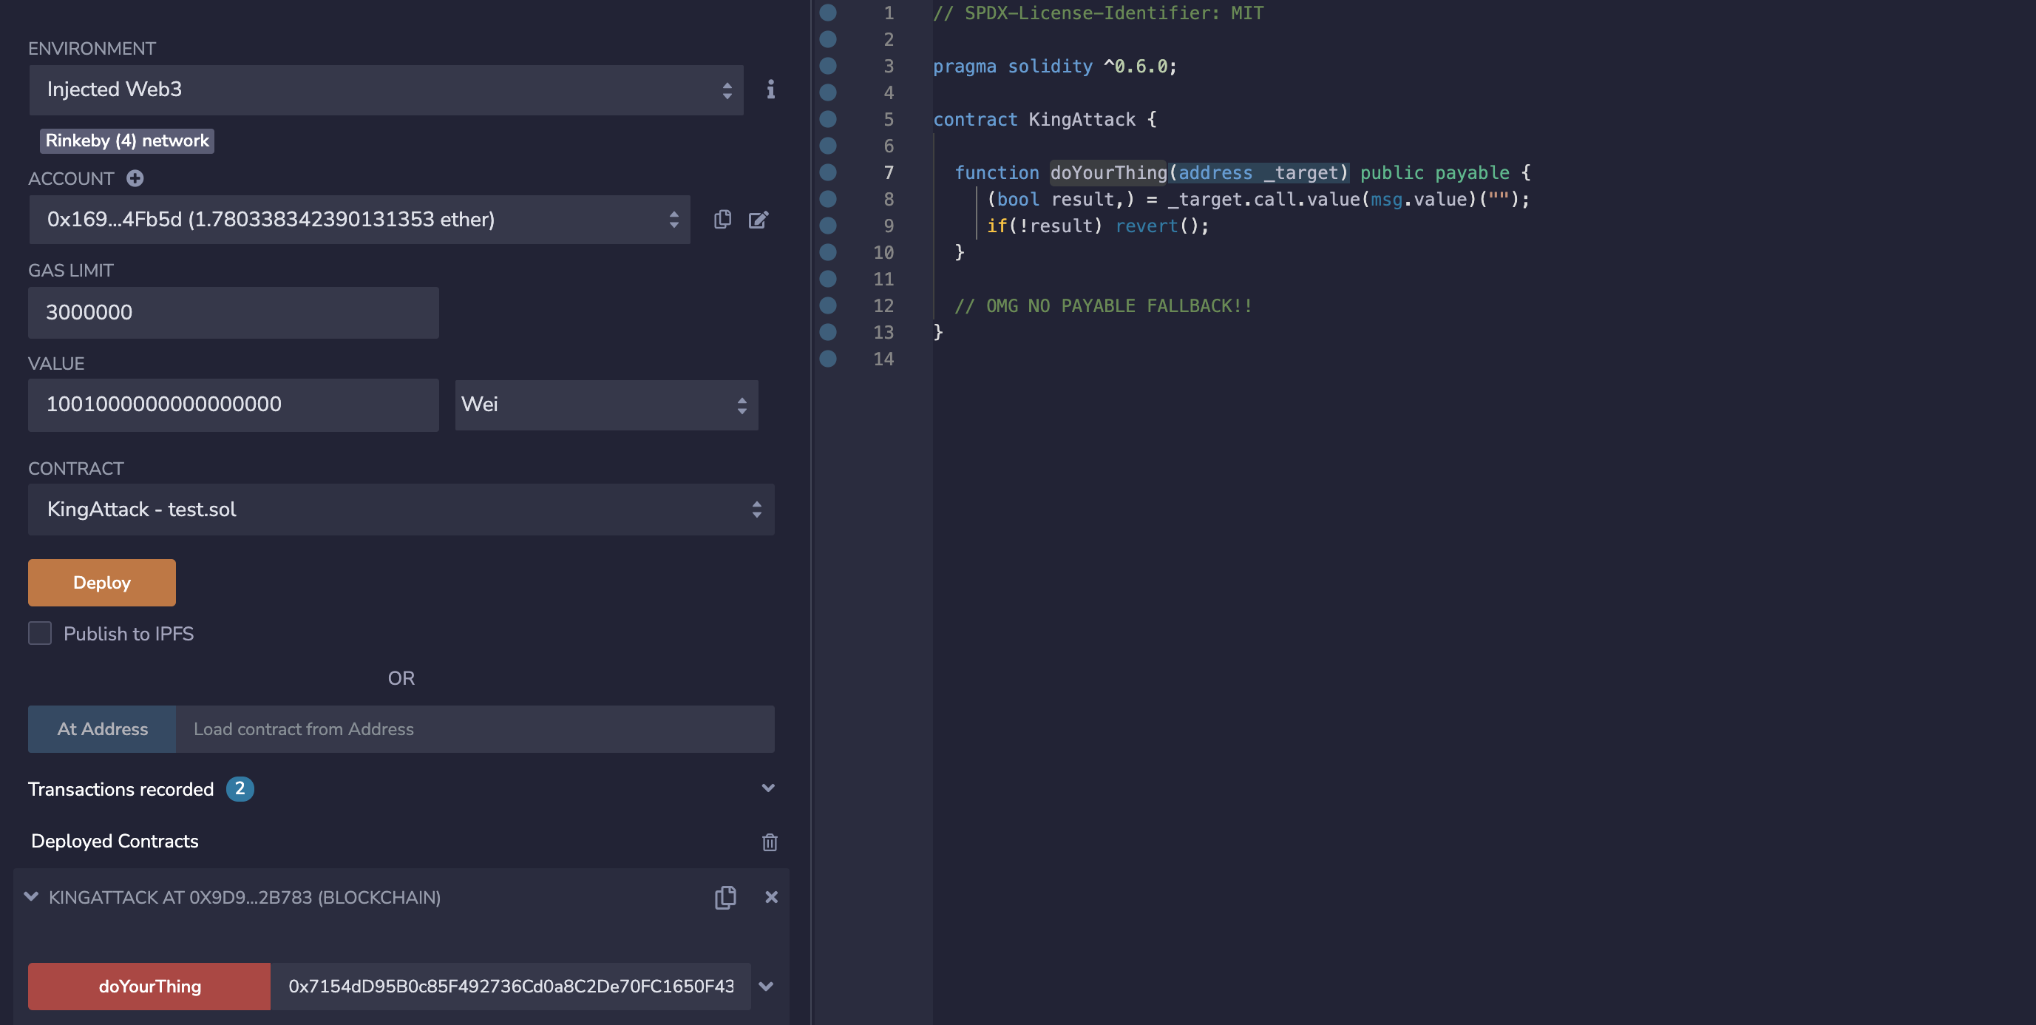The image size is (2036, 1025).
Task: Open the Wei unit selector
Action: (x=605, y=404)
